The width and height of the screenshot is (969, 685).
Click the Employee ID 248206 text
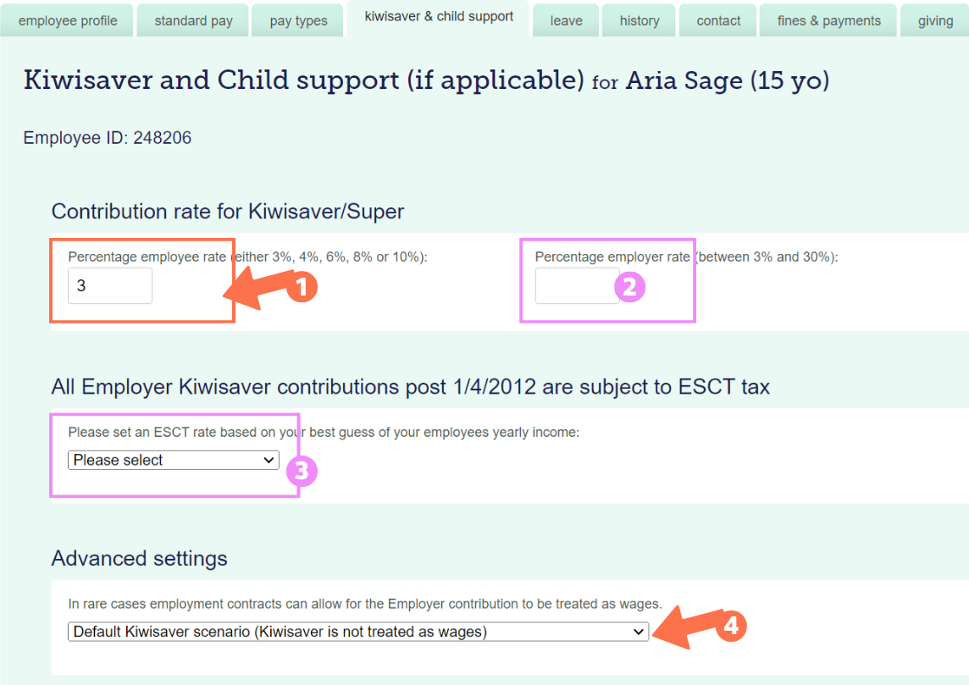click(108, 137)
